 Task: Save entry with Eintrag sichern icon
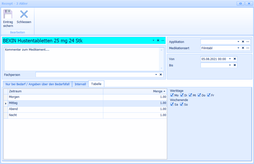pos(8,14)
